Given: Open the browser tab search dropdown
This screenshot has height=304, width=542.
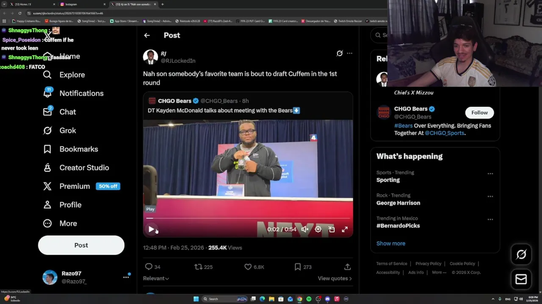Looking at the screenshot, I should [x=4, y=4].
